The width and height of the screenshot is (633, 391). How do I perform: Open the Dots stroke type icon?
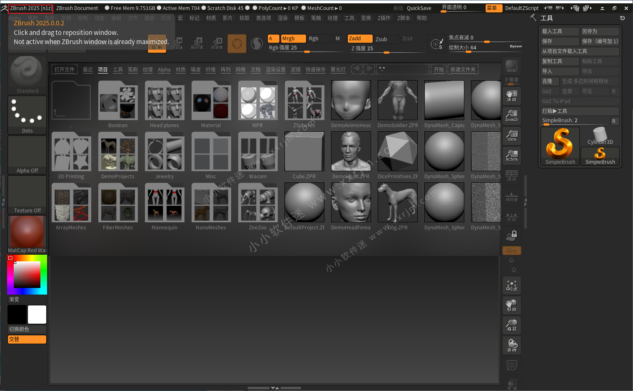[x=27, y=114]
